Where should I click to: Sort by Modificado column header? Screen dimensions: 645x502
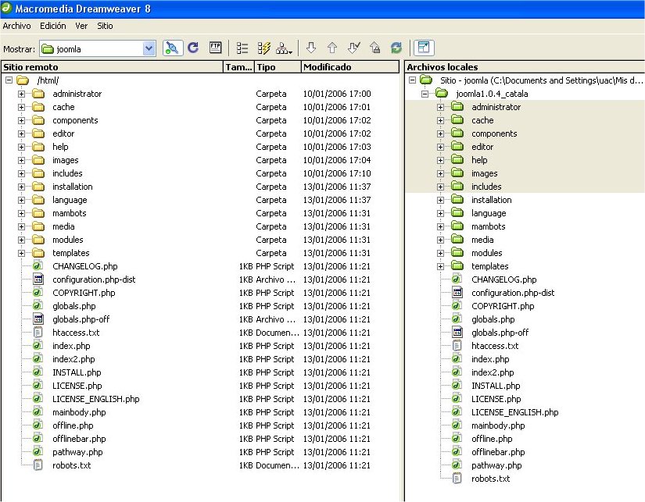point(350,67)
